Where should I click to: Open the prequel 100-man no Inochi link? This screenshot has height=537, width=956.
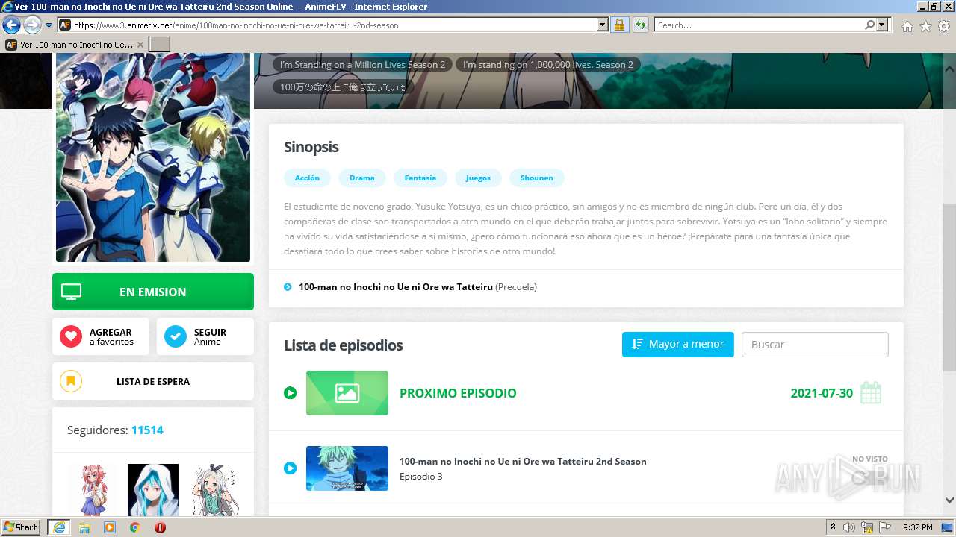point(396,286)
